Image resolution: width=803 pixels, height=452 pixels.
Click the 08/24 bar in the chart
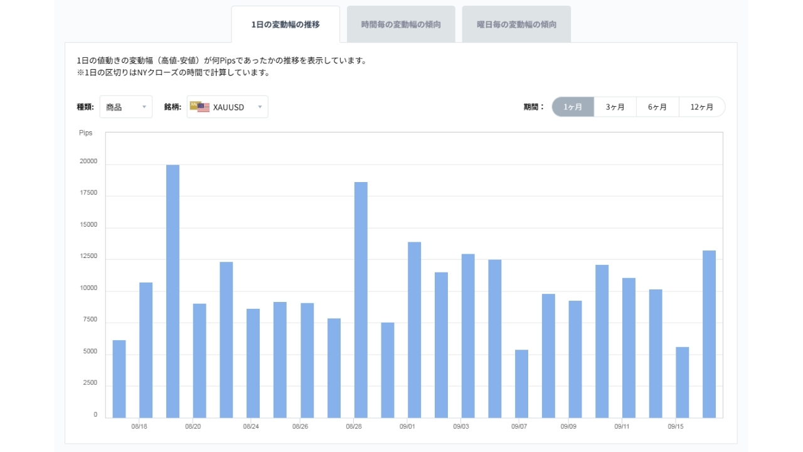253,363
